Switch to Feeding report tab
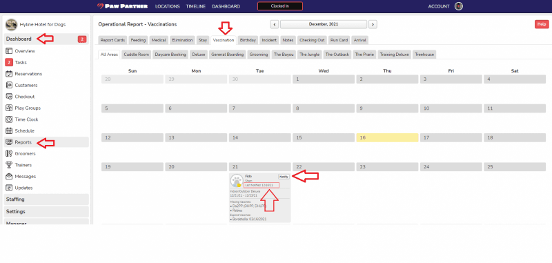This screenshot has width=552, height=263. [x=138, y=40]
